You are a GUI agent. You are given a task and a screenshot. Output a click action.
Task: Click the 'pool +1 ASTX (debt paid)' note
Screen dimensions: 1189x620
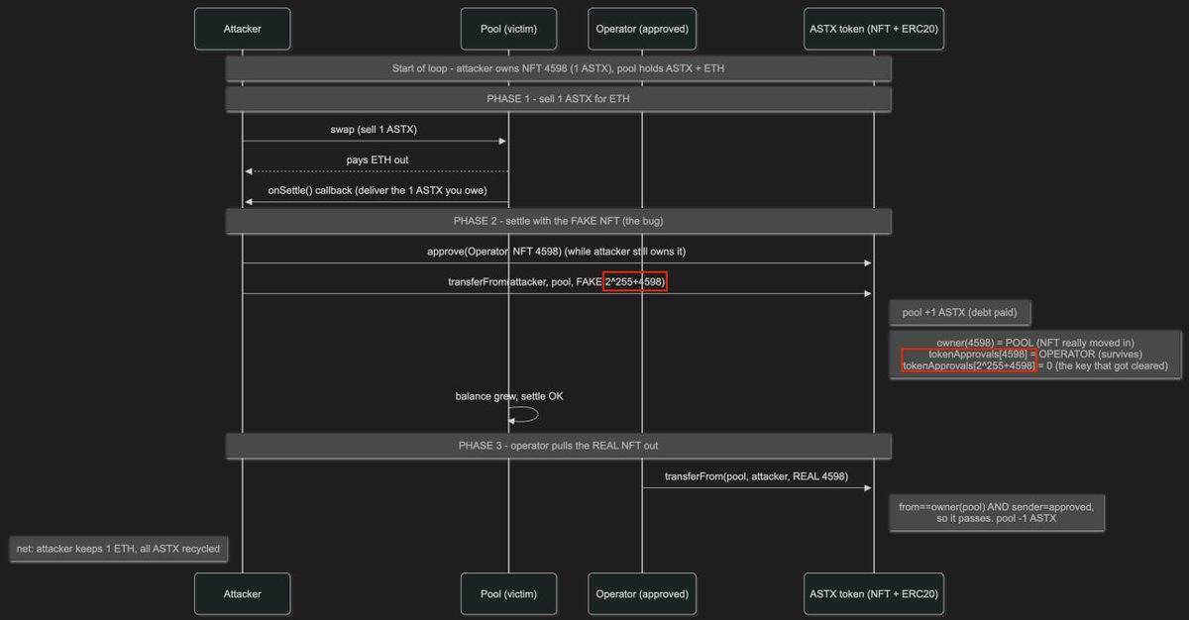pos(960,313)
